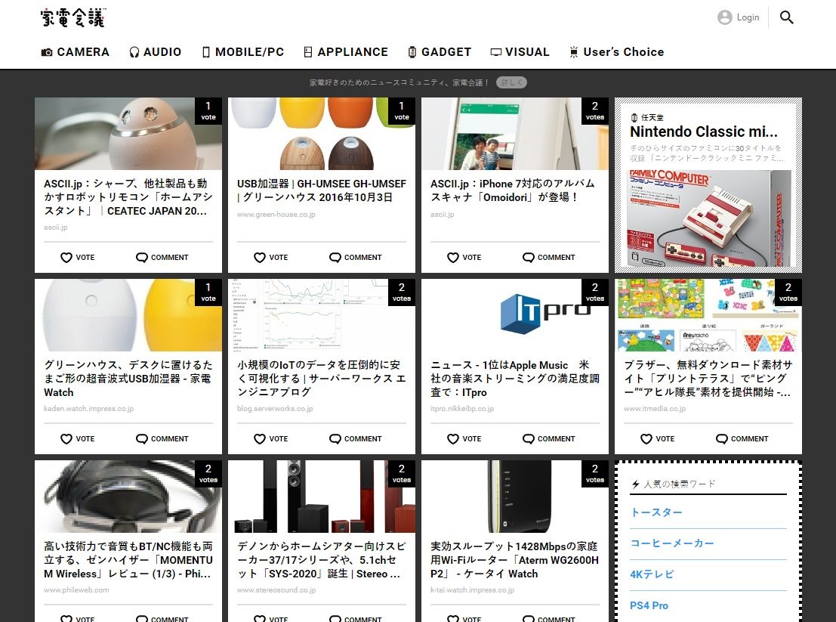Open egg-shaped robot thumbnail image
The height and width of the screenshot is (622, 836).
(128, 133)
